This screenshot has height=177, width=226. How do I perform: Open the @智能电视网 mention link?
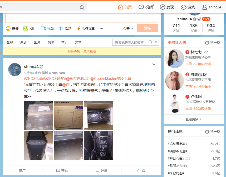pyautogui.click(x=77, y=79)
